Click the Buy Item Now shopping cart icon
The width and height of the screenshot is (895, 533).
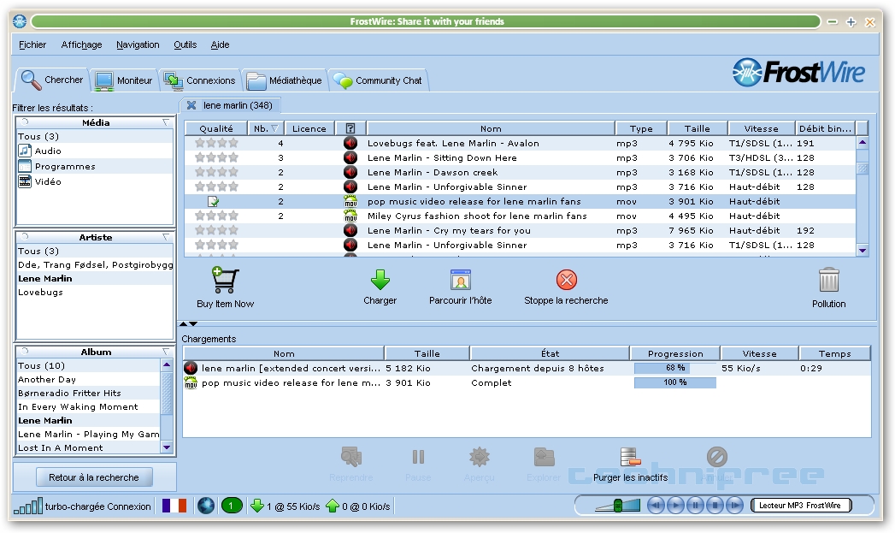click(x=225, y=281)
